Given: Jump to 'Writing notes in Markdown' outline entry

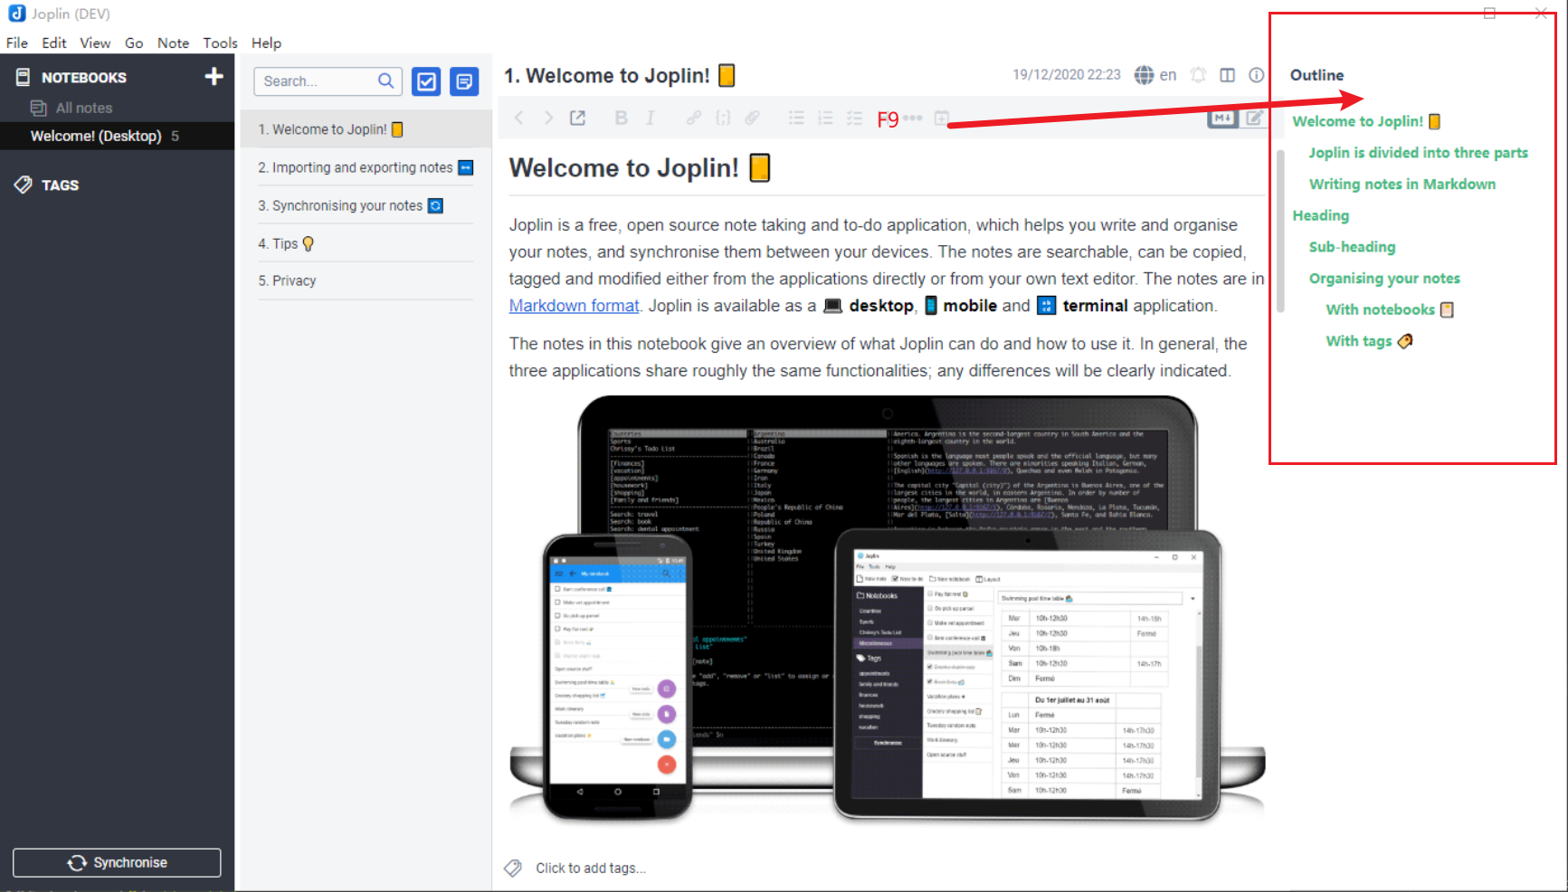Looking at the screenshot, I should click(x=1402, y=185).
